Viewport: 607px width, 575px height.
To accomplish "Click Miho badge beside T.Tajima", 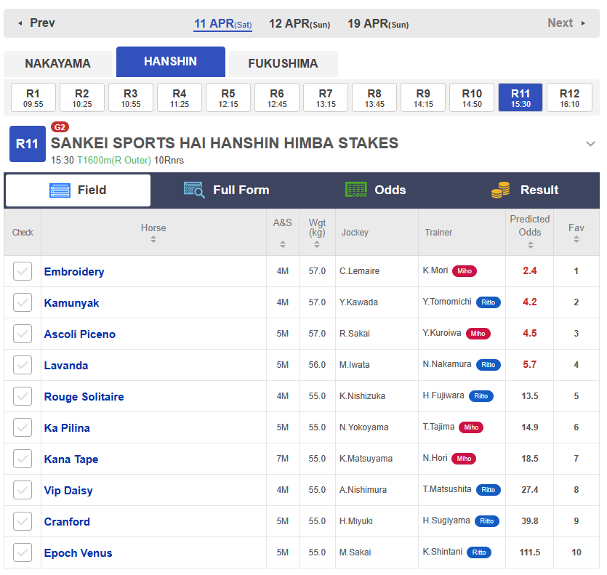I will [471, 427].
